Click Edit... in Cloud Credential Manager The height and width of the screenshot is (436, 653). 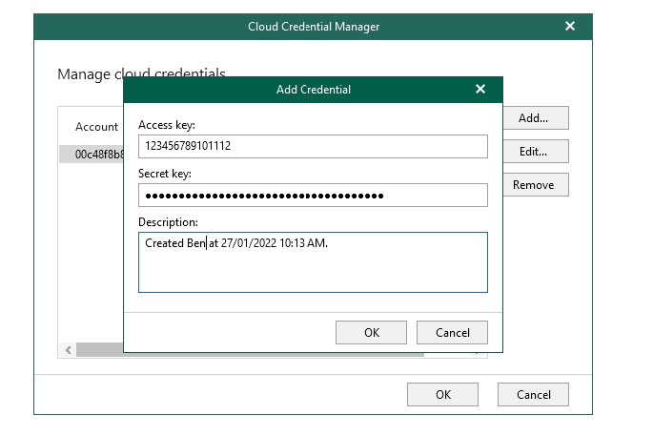(x=536, y=152)
